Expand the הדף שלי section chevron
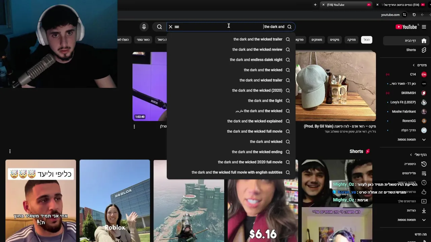Viewport: 431px width, 242px height. click(x=411, y=155)
